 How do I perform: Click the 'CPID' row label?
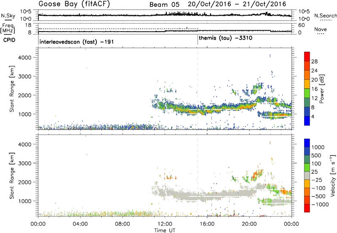tap(9, 40)
